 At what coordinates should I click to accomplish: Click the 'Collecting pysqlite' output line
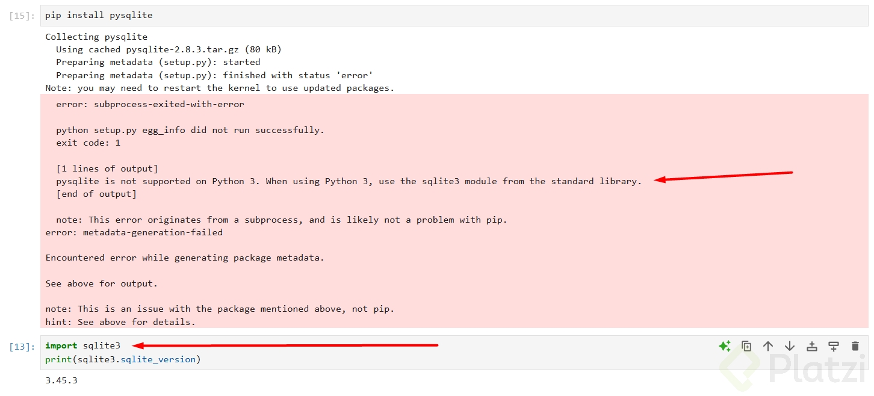(x=96, y=37)
